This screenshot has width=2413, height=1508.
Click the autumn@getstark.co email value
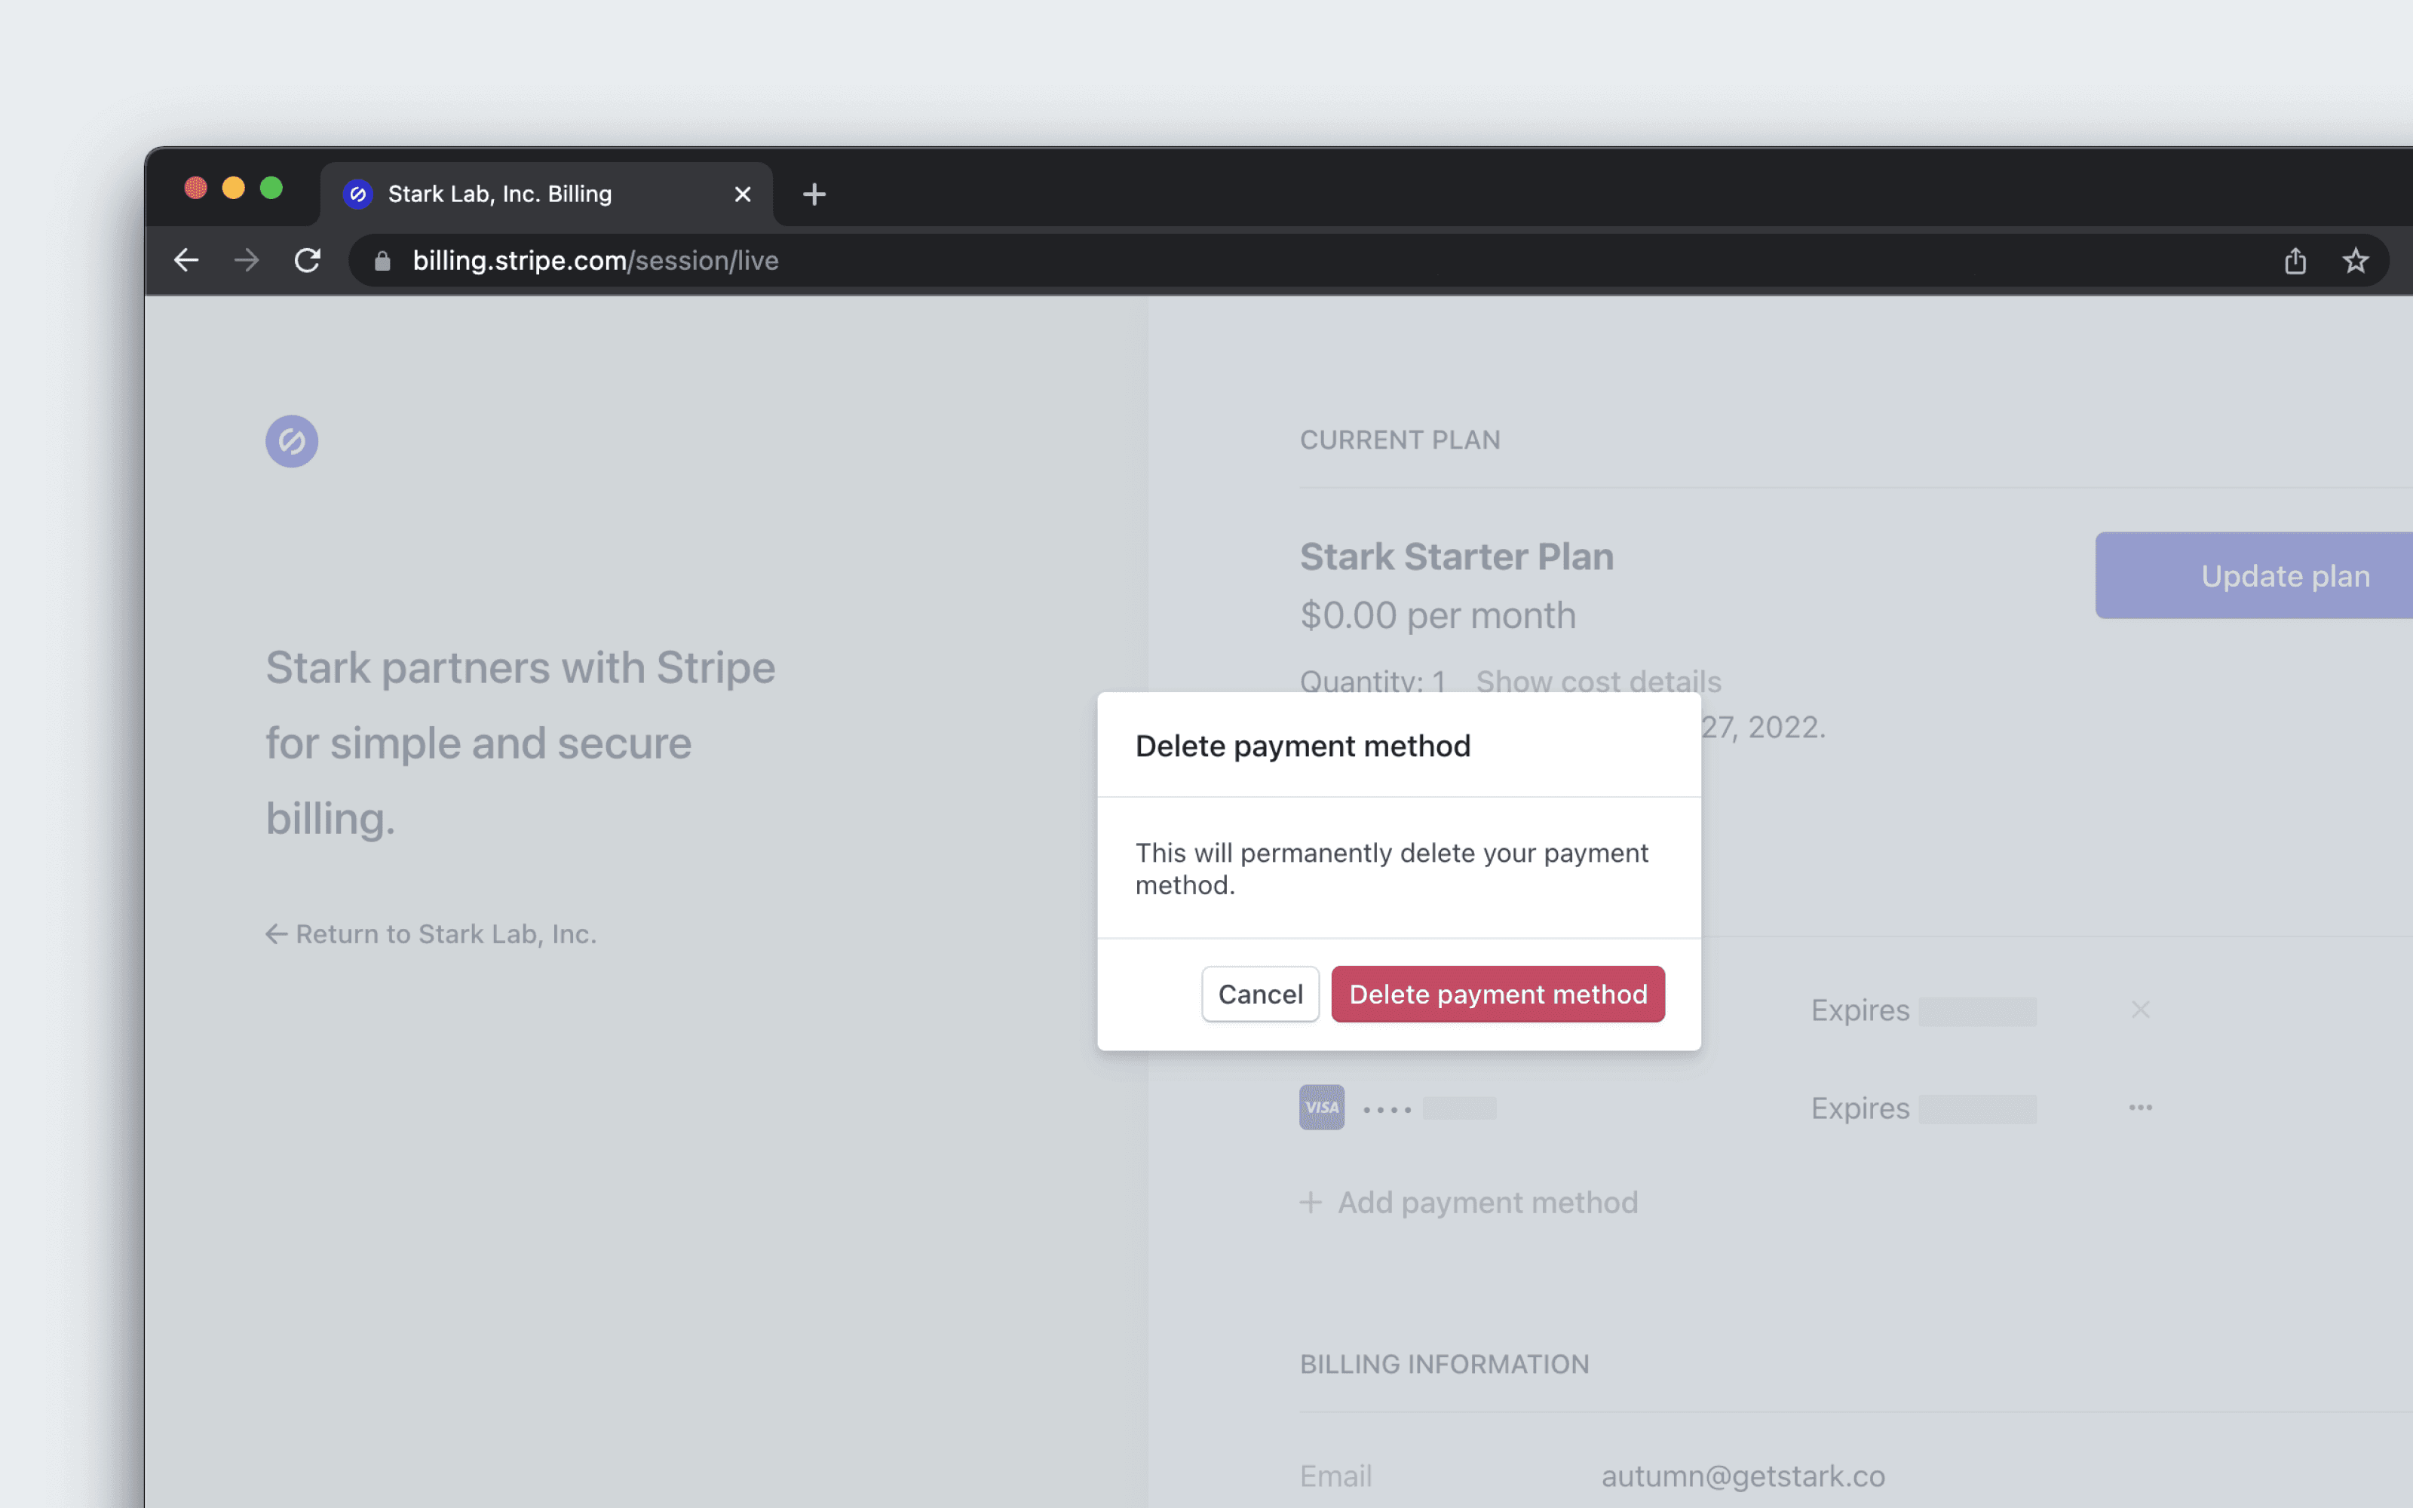[x=1743, y=1476]
